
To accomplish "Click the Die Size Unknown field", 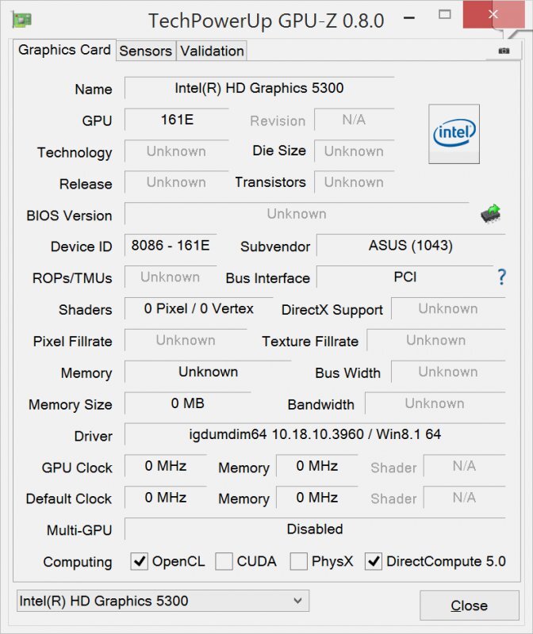I will tap(354, 151).
